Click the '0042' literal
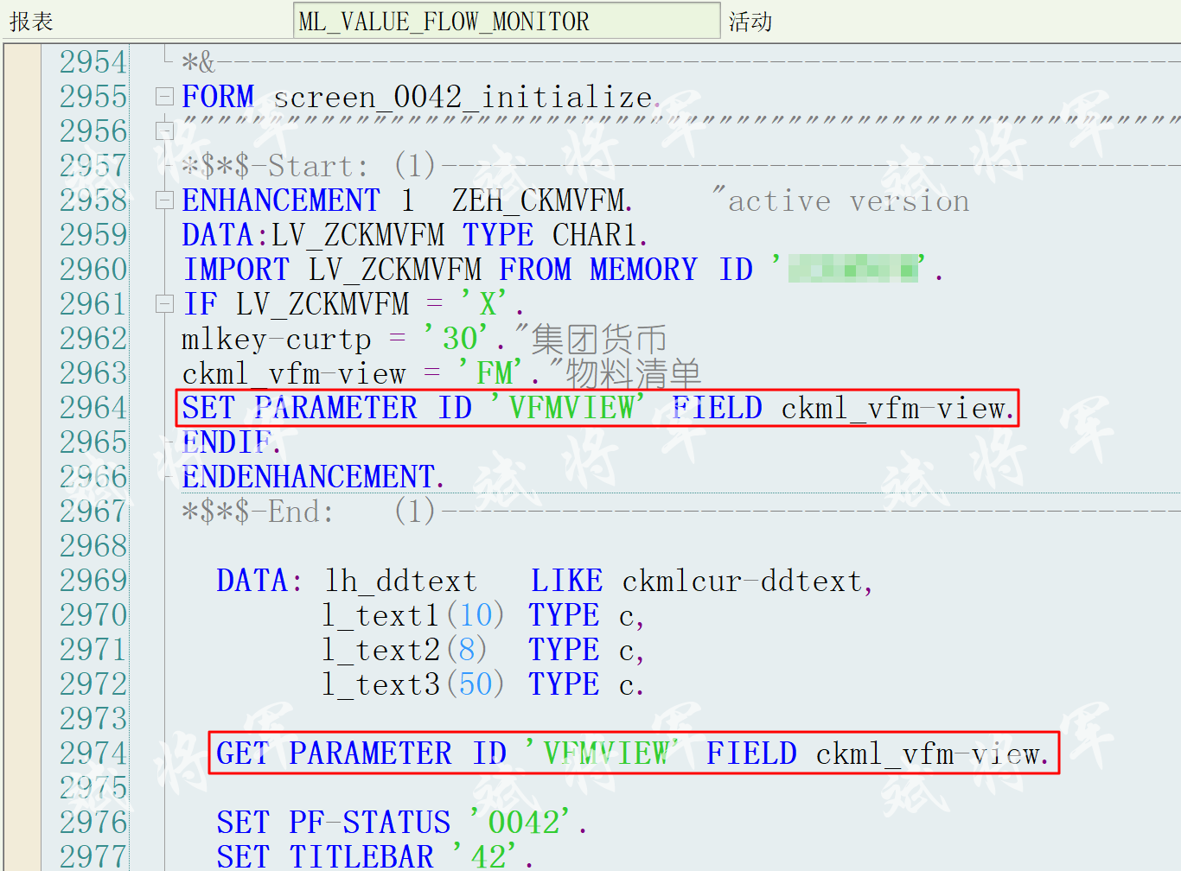Image resolution: width=1181 pixels, height=871 pixels. coord(520,823)
